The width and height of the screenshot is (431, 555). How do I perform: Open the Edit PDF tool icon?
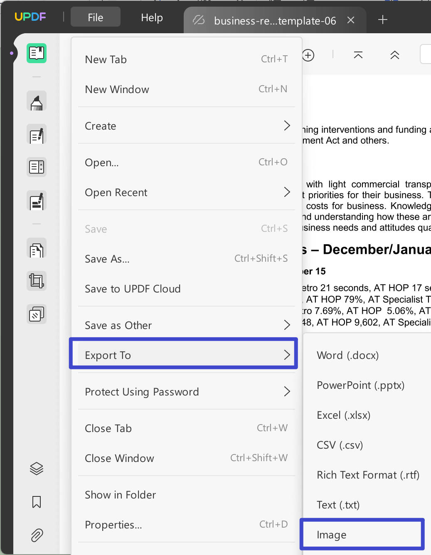point(37,135)
